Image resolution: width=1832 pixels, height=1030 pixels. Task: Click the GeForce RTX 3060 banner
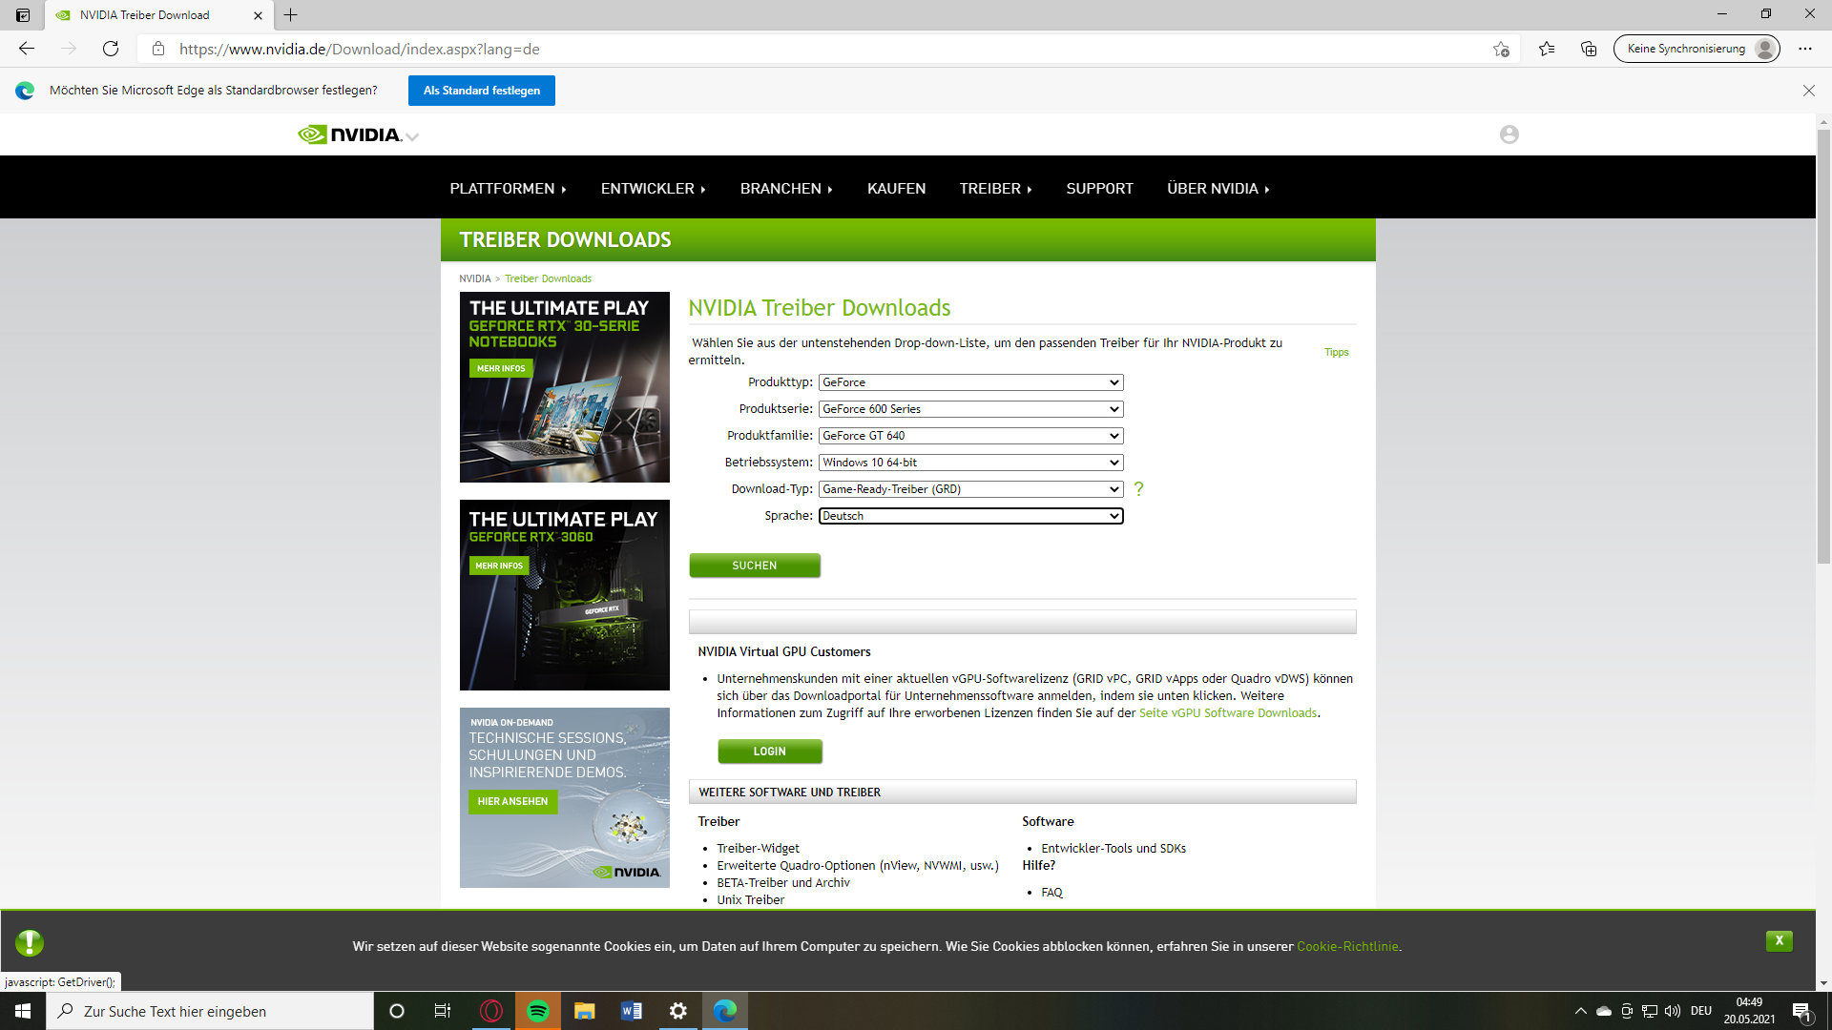[x=564, y=594]
